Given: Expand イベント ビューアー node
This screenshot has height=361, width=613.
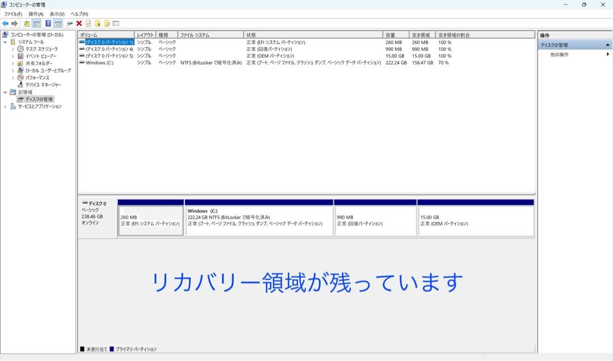Looking at the screenshot, I should 13,56.
